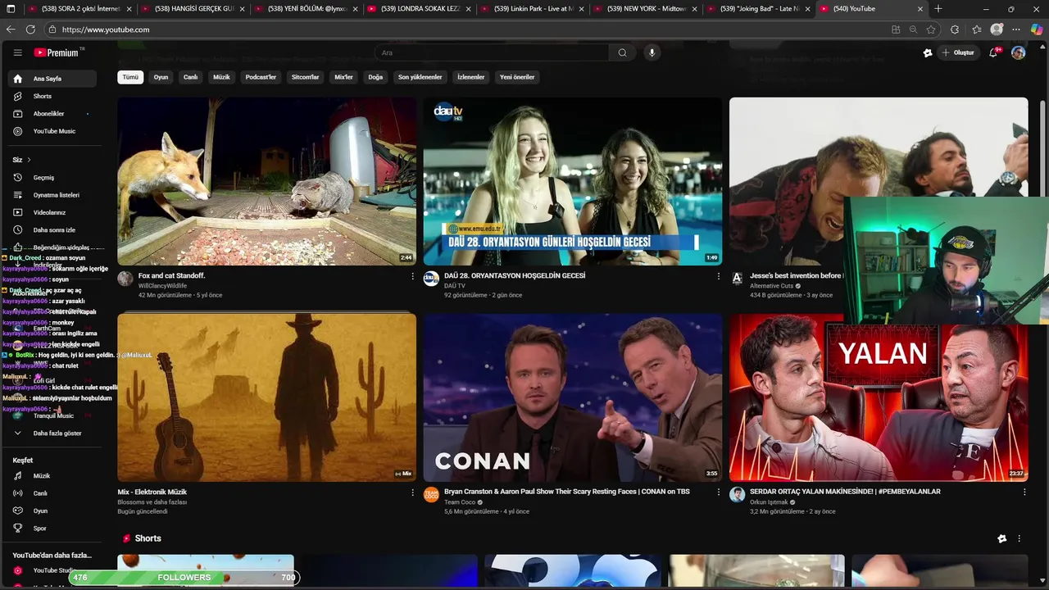Expand the Siz section chevron
The height and width of the screenshot is (590, 1049).
coord(29,160)
